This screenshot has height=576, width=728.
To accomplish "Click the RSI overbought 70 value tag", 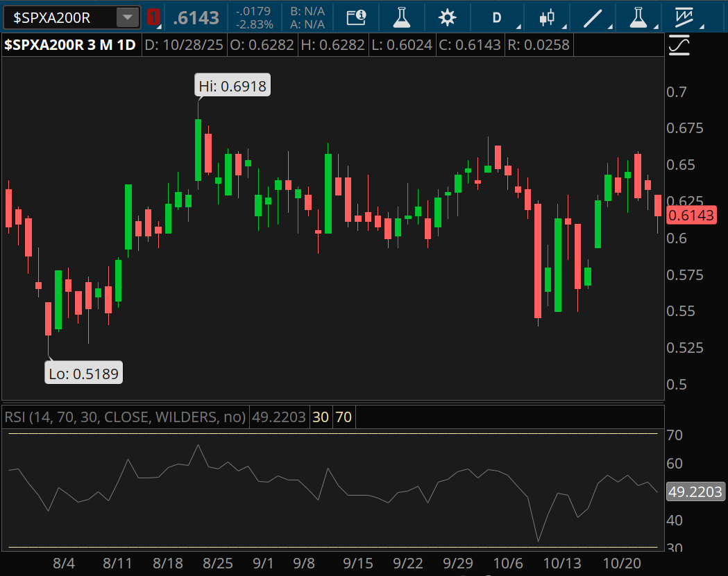I will pyautogui.click(x=344, y=417).
